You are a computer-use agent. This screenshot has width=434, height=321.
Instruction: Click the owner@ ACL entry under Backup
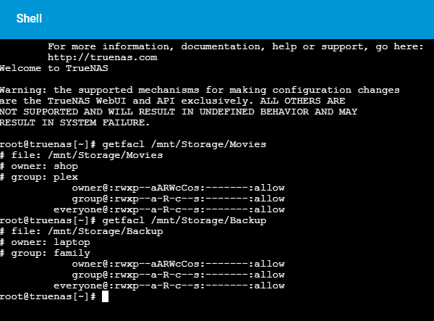pyautogui.click(x=178, y=264)
